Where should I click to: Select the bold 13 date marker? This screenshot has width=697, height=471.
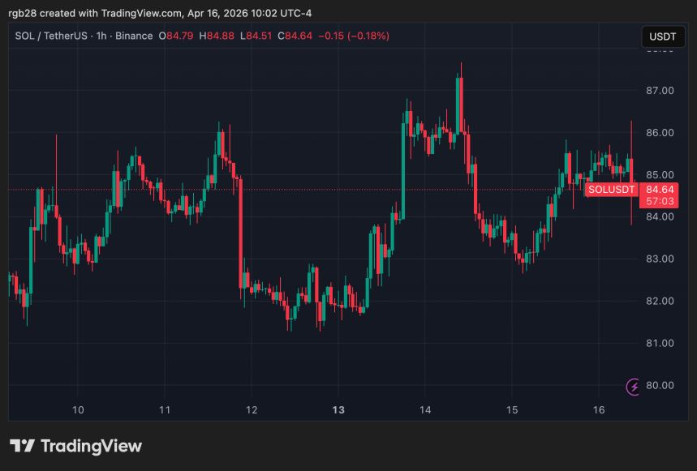[x=338, y=410]
